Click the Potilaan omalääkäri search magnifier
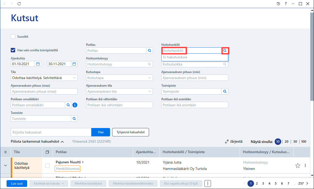The image size is (314, 189). pyautogui.click(x=68, y=105)
